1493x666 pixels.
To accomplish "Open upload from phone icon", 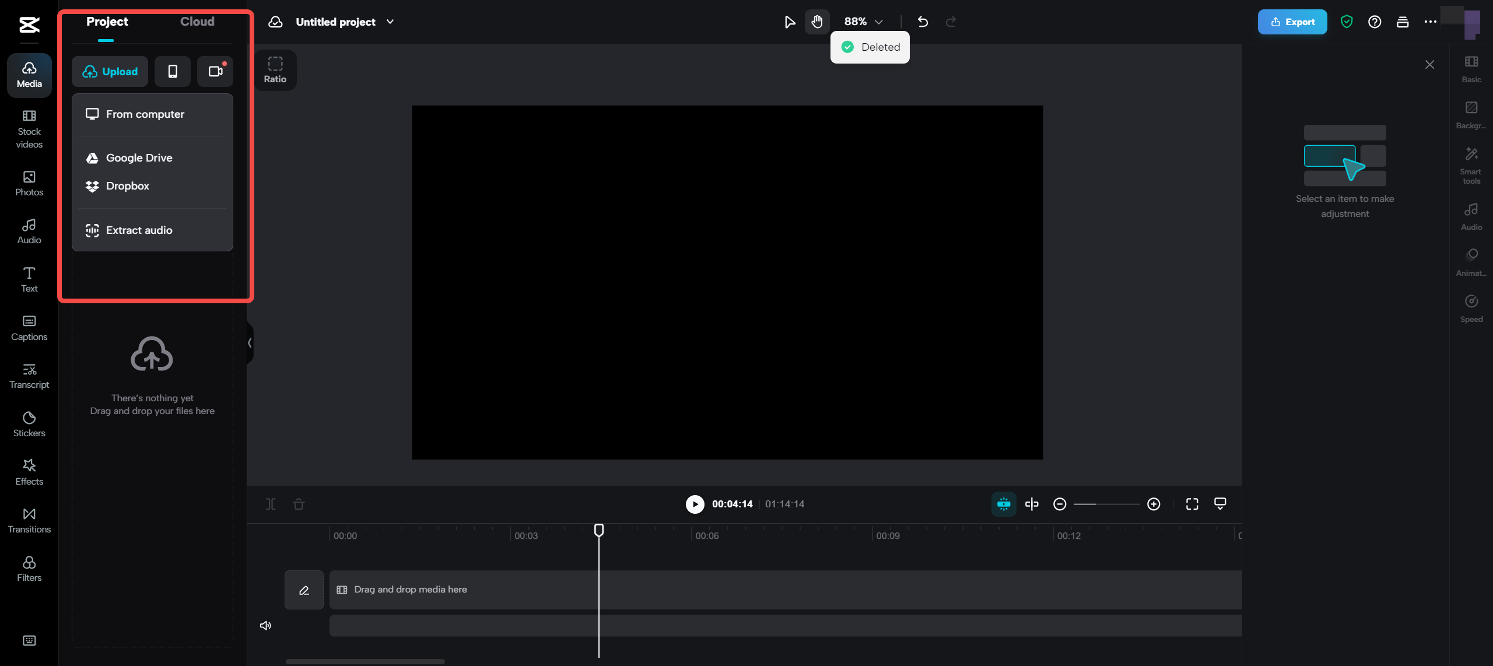I will [172, 71].
